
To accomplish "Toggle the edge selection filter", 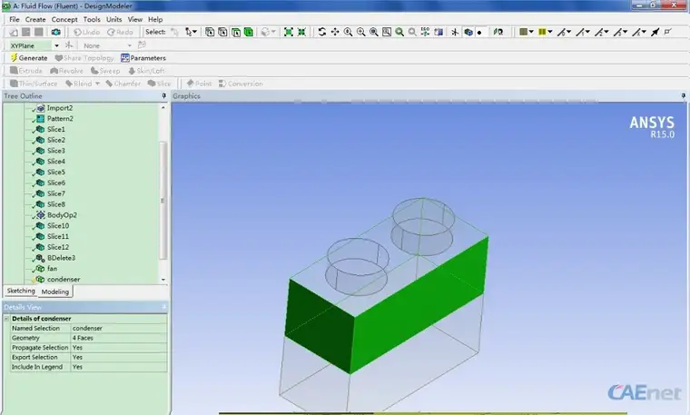I will click(222, 32).
